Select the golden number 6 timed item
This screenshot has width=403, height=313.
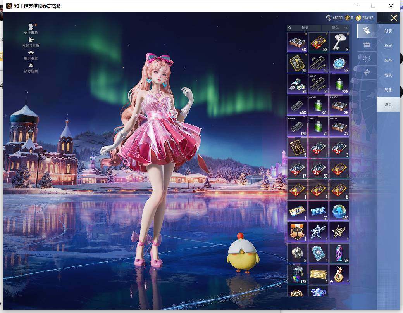pos(339,275)
